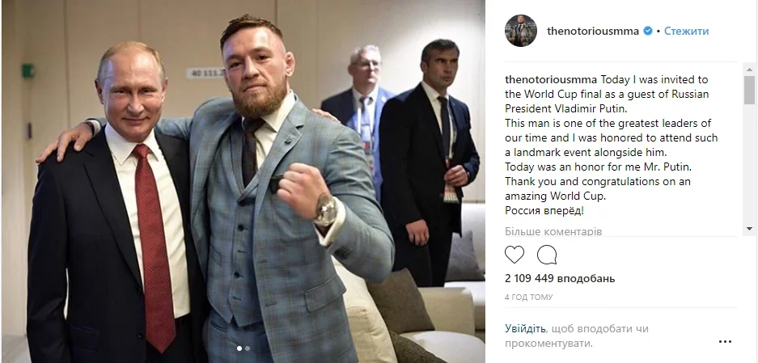This screenshot has height=363, width=758.
Task: Click the Россия вперёд caption text
Action: click(544, 211)
